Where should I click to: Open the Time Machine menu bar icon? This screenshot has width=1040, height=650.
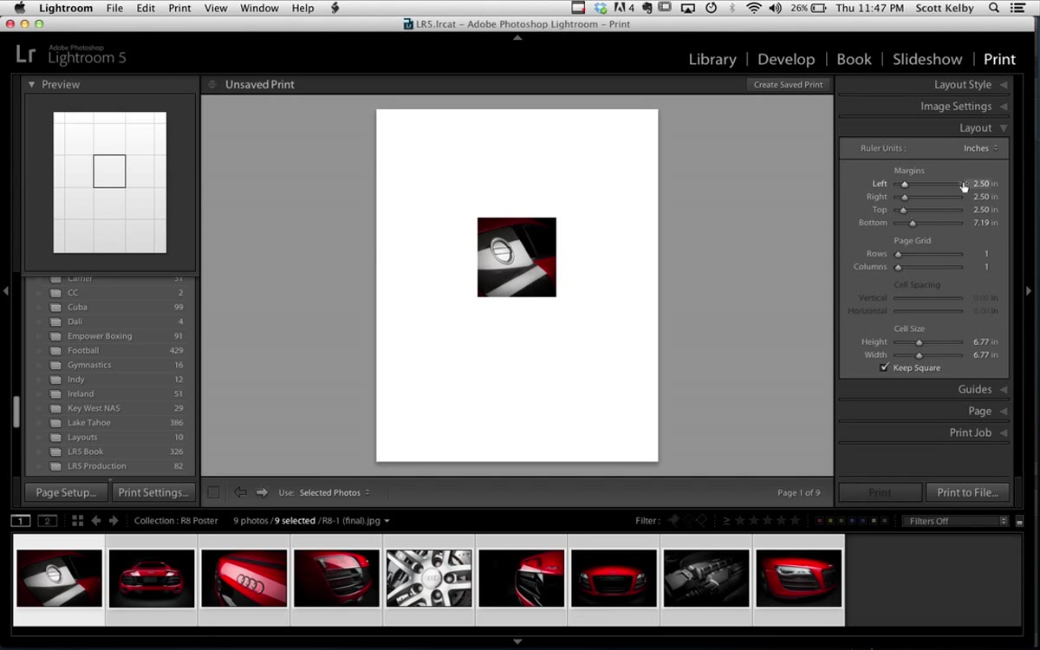(711, 8)
